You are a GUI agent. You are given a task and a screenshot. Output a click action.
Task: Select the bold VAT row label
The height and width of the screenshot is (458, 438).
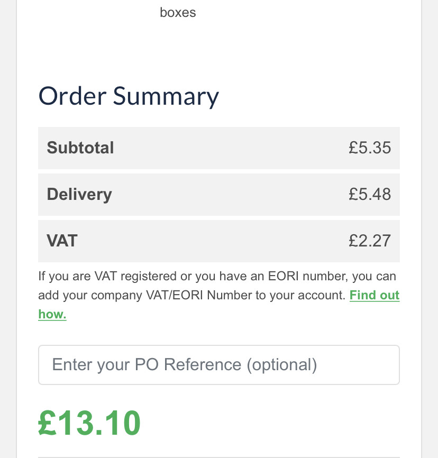(62, 241)
